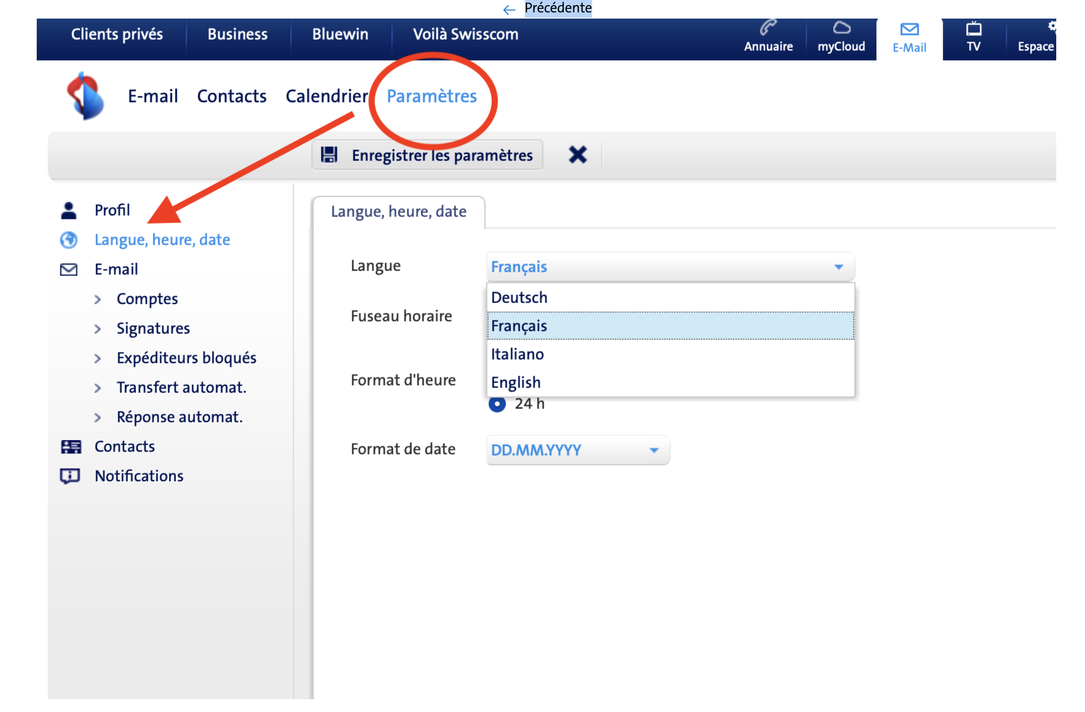Open the Langue dropdown arrow
Image resolution: width=1085 pixels, height=712 pixels.
click(839, 267)
